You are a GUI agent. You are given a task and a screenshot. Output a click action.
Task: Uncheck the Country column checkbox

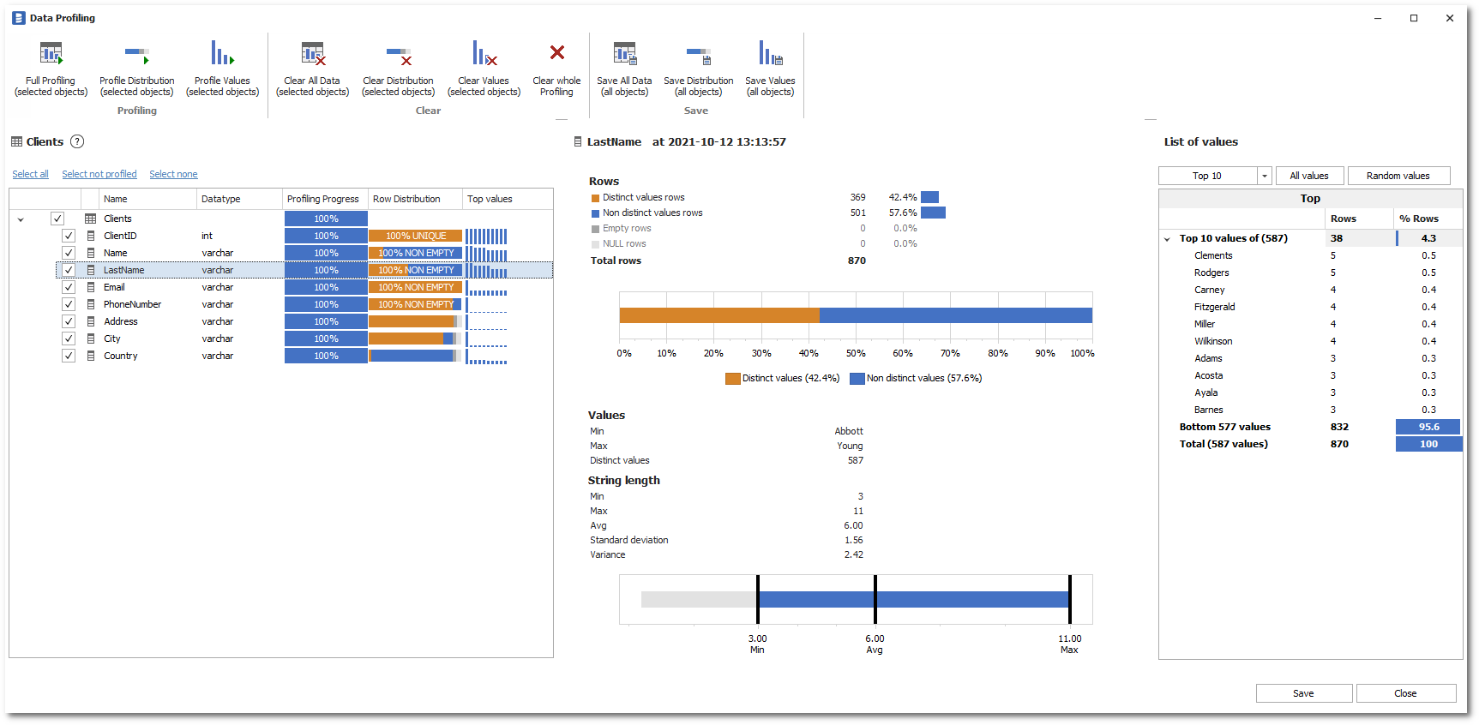69,356
